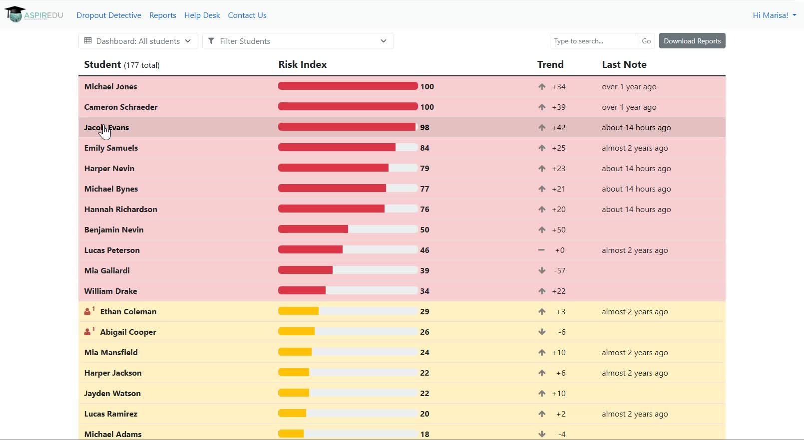Click Michael Bynes' name
Viewport: 804px width, 440px height.
(x=111, y=189)
